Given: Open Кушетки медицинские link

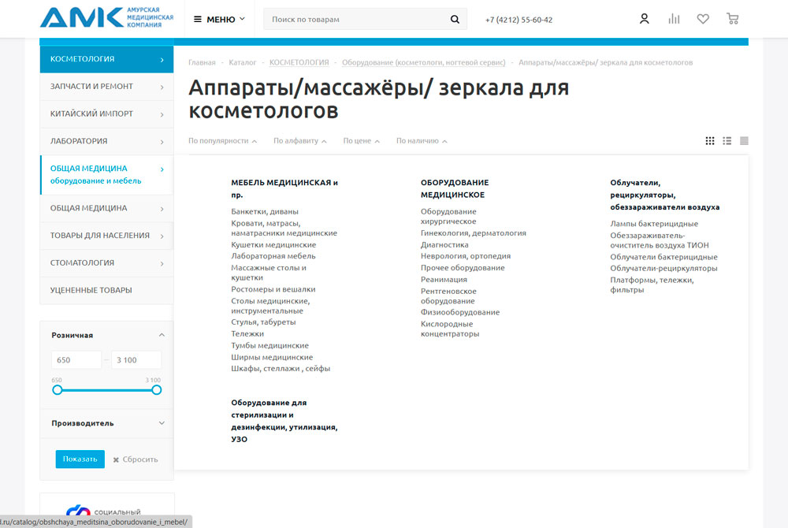Looking at the screenshot, I should (x=273, y=244).
